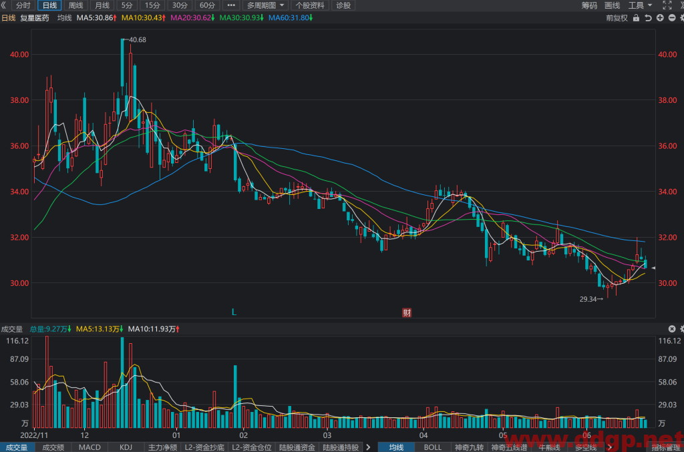Select the 日线 daily chart tab
Image resolution: width=684 pixels, height=452 pixels.
click(x=49, y=5)
